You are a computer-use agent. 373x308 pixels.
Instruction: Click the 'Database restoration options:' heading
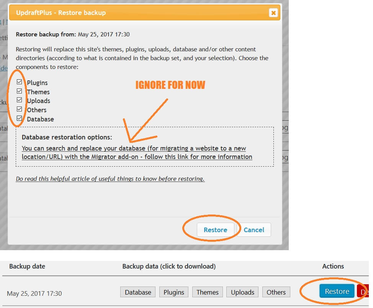(x=67, y=137)
